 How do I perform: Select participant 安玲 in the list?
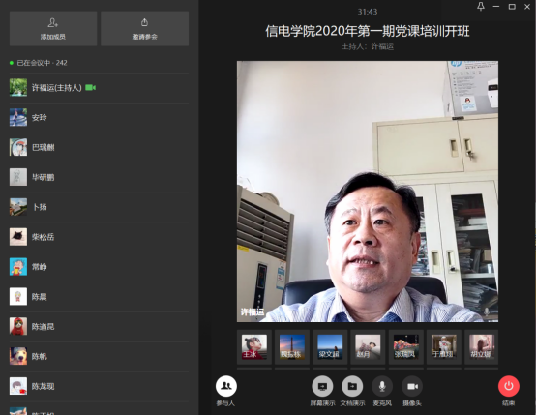tap(99, 118)
